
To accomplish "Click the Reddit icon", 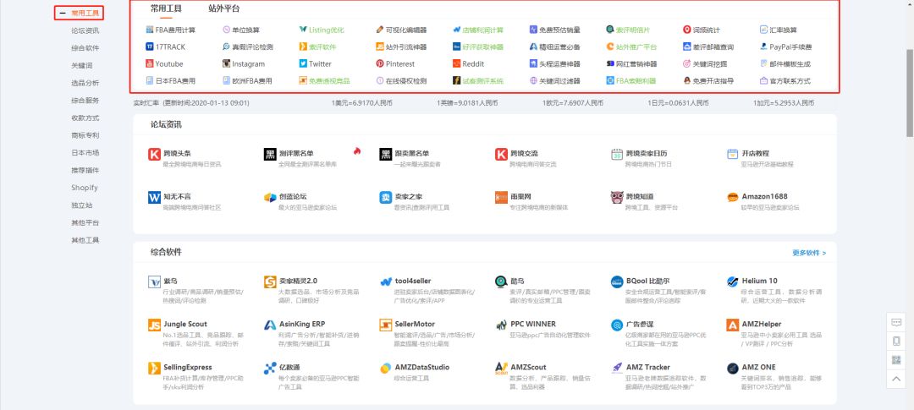I will point(457,64).
